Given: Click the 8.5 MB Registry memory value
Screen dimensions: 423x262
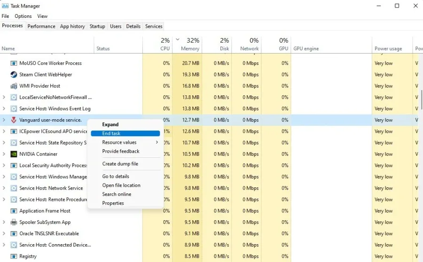Looking at the screenshot, I should pyautogui.click(x=192, y=256).
